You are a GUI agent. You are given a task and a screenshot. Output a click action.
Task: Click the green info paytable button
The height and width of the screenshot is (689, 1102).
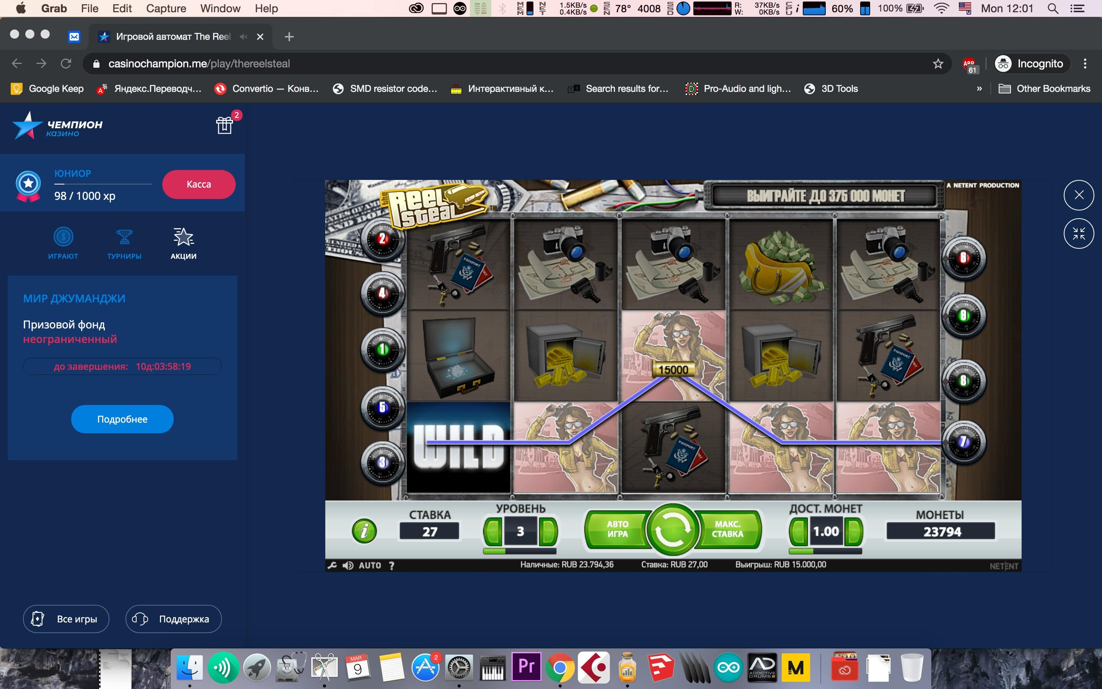(x=364, y=531)
